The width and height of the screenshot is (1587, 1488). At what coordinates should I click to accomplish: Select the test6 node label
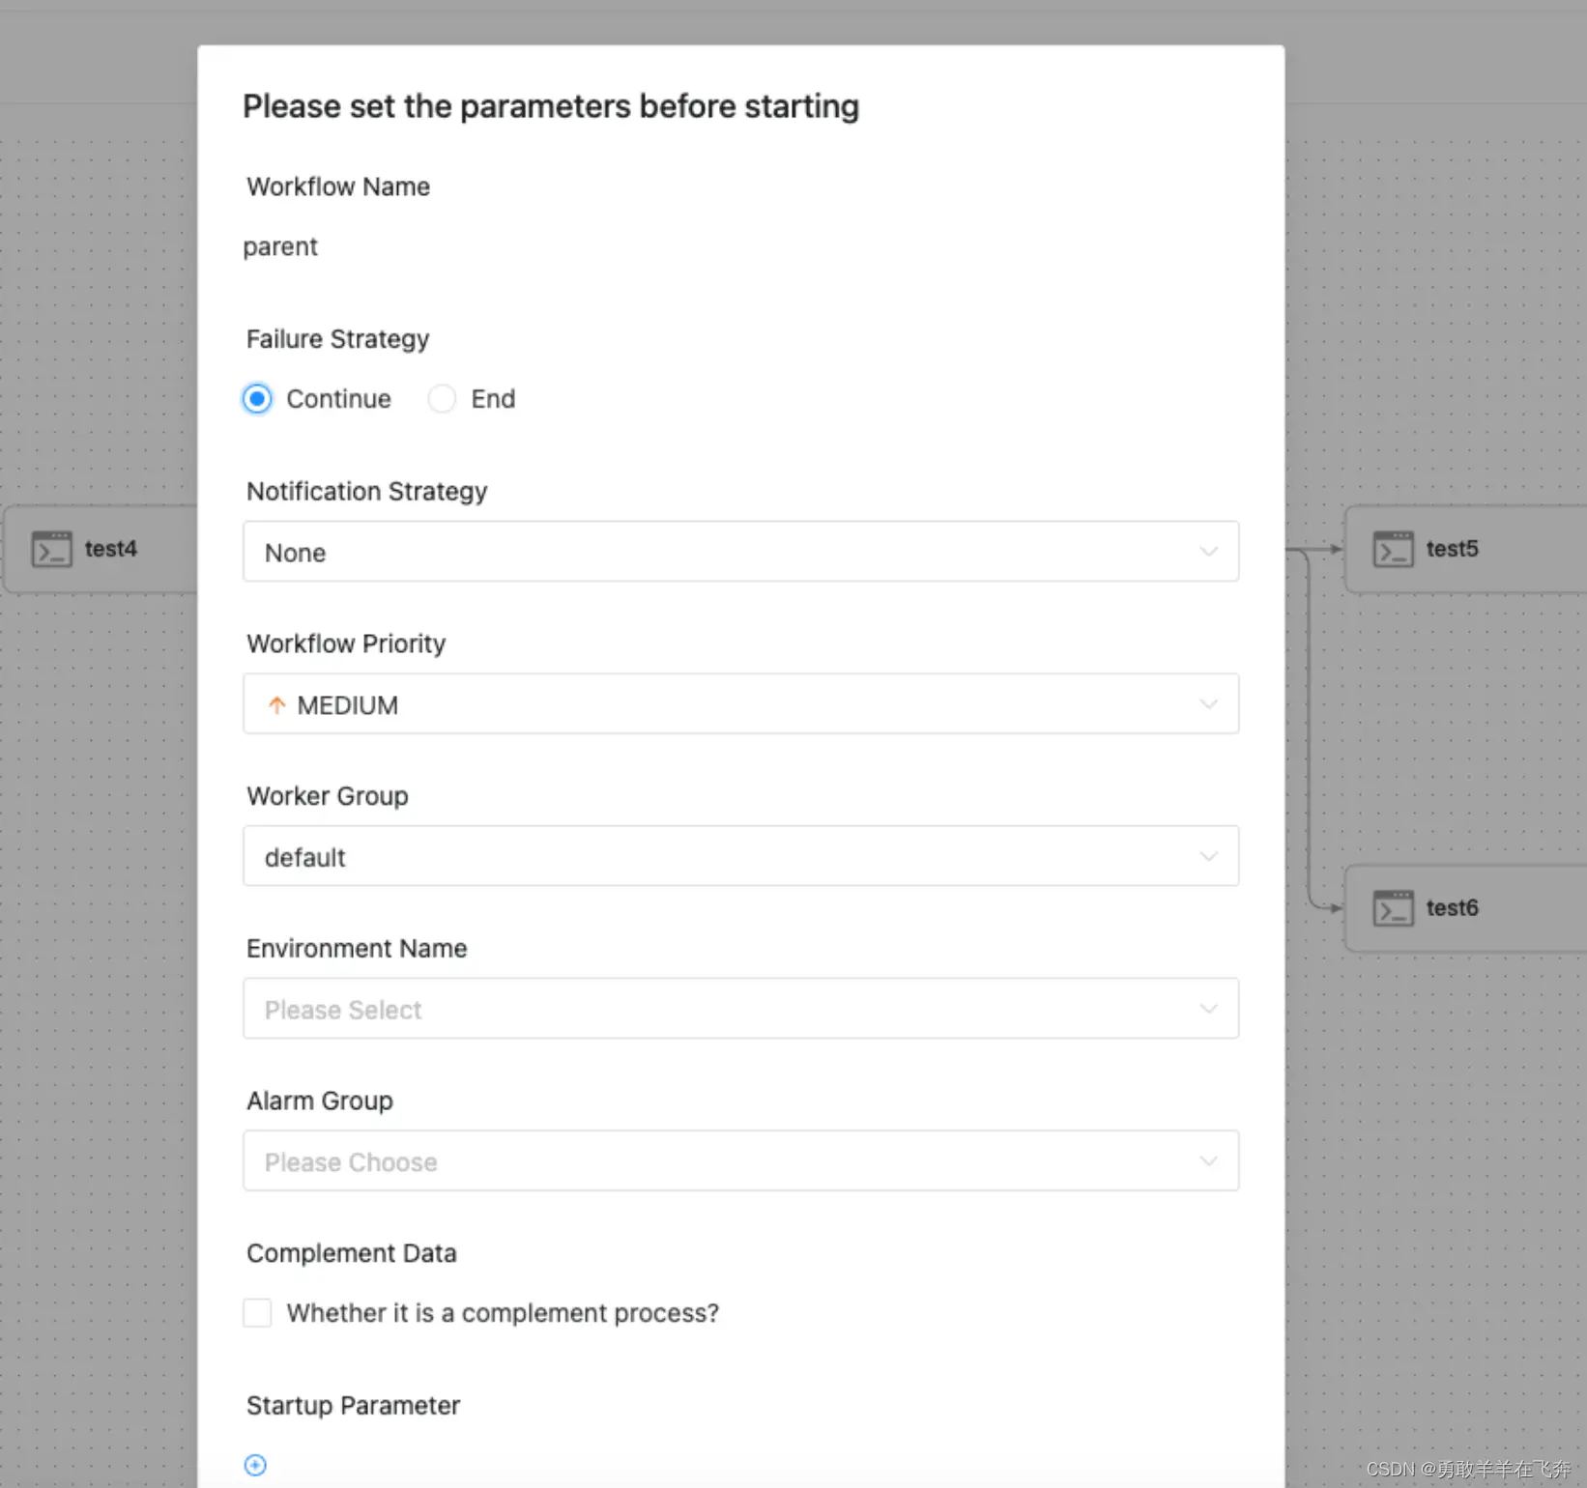pyautogui.click(x=1452, y=908)
